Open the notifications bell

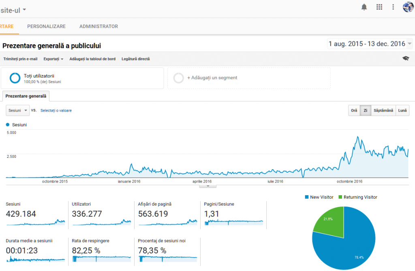coord(364,7)
